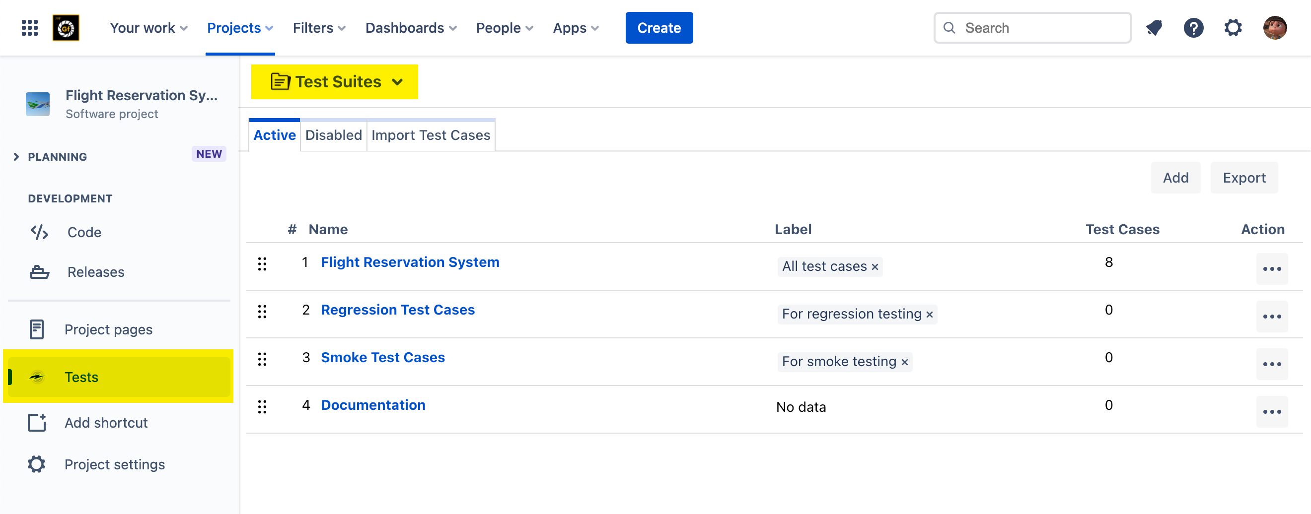
Task: Click the notifications bell icon
Action: (1154, 28)
